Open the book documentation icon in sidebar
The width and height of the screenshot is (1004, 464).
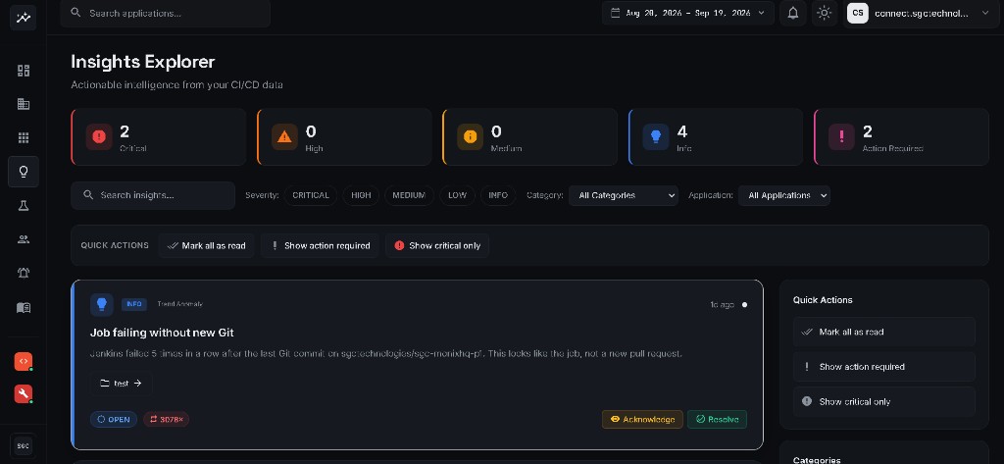(24, 308)
